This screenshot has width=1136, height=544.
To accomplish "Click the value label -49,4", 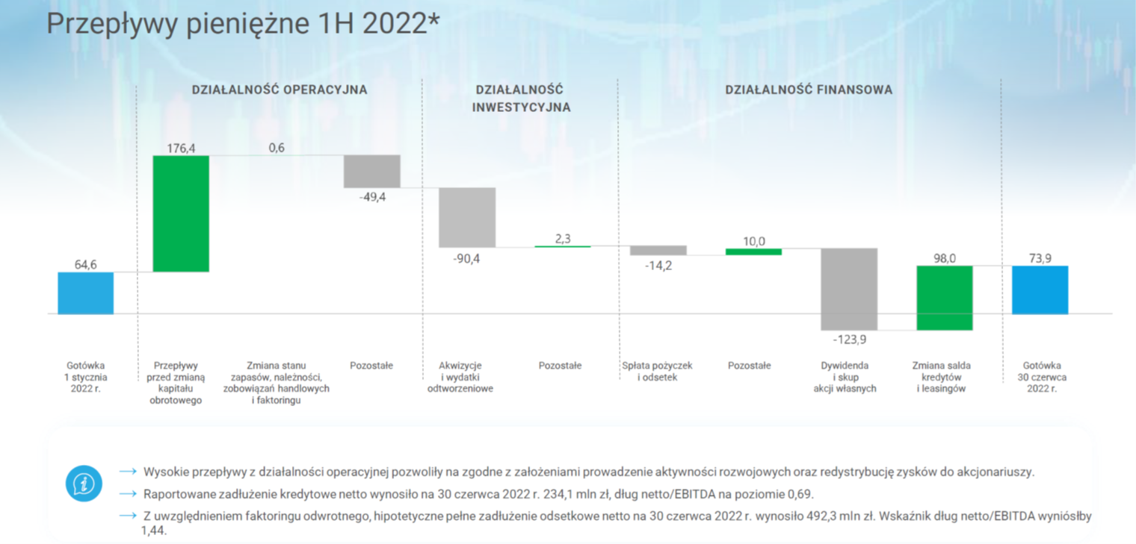I will click(x=372, y=197).
